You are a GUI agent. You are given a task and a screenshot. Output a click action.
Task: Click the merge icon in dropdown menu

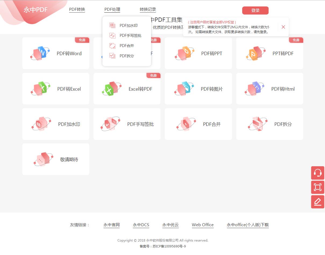coord(112,46)
